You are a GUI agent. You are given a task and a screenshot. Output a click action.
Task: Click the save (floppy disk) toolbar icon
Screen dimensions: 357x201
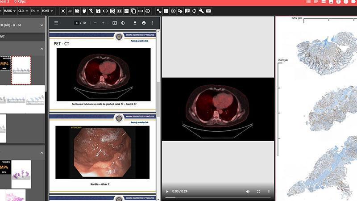98,11
